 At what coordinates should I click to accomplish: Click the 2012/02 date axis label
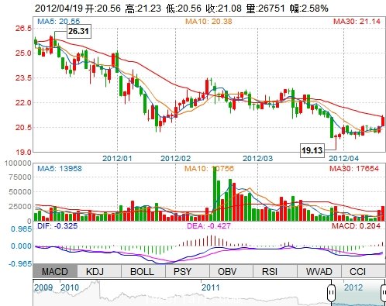point(175,158)
